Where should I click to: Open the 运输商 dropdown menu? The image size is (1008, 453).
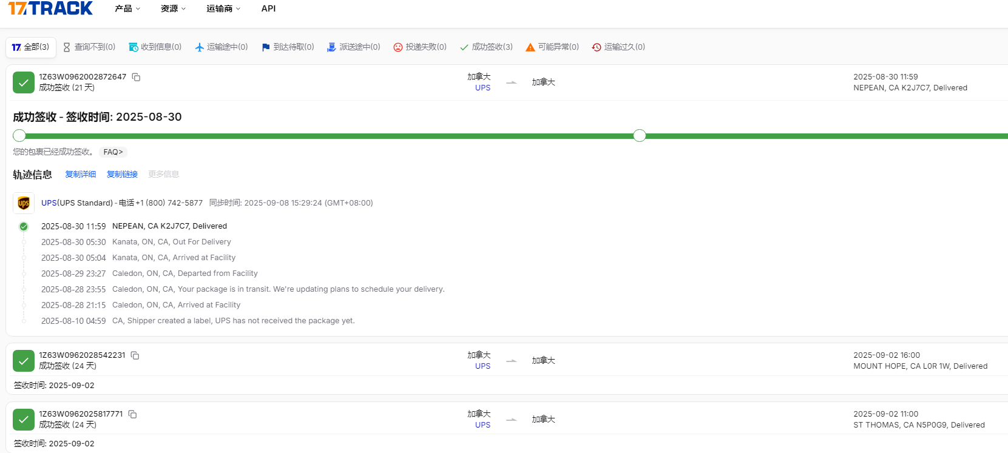[223, 8]
